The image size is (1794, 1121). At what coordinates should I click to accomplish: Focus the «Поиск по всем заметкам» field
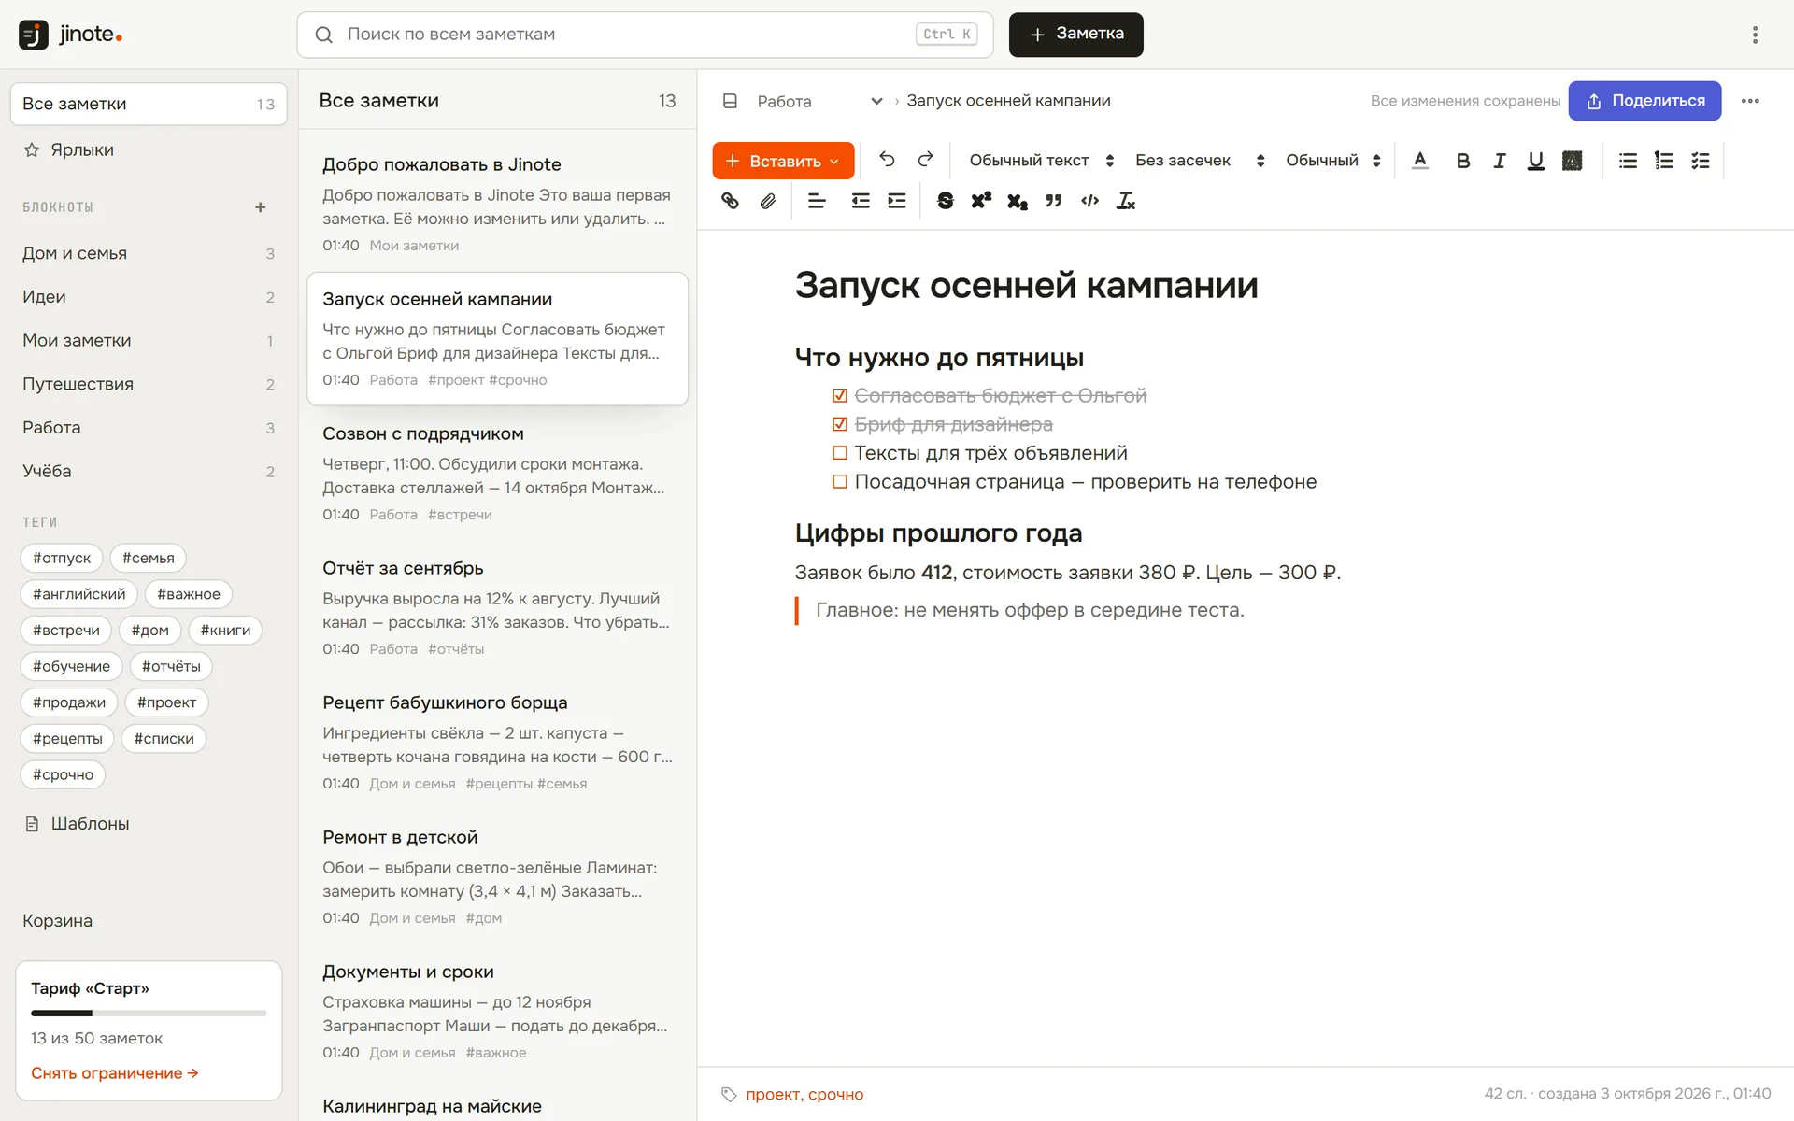[645, 35]
